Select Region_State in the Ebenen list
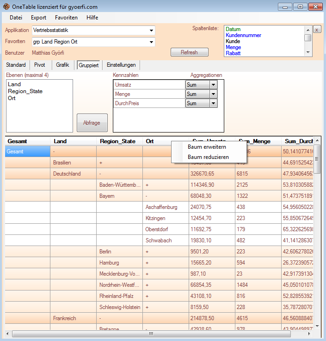326x341 pixels. [25, 91]
